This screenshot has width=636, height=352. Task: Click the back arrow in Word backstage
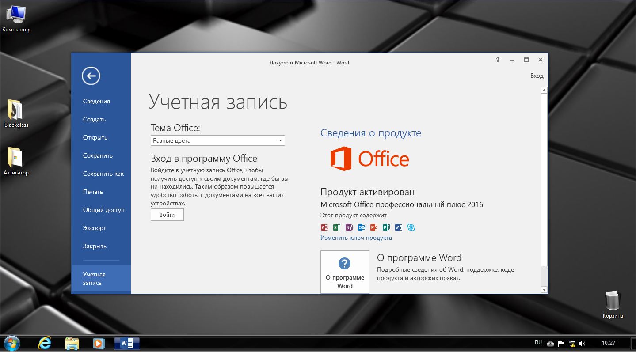pos(91,76)
